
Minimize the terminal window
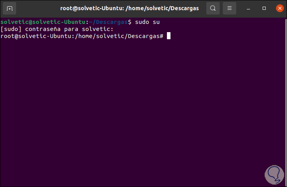click(x=248, y=9)
